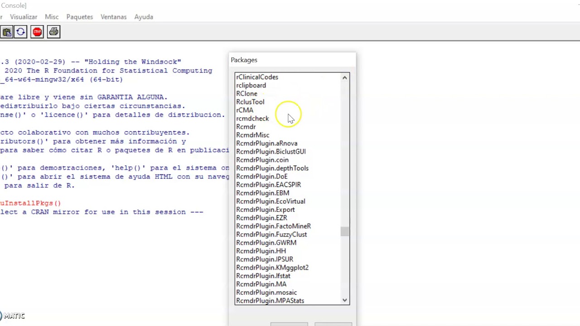Image resolution: width=580 pixels, height=326 pixels.
Task: Open the Misc menu
Action: pyautogui.click(x=52, y=17)
